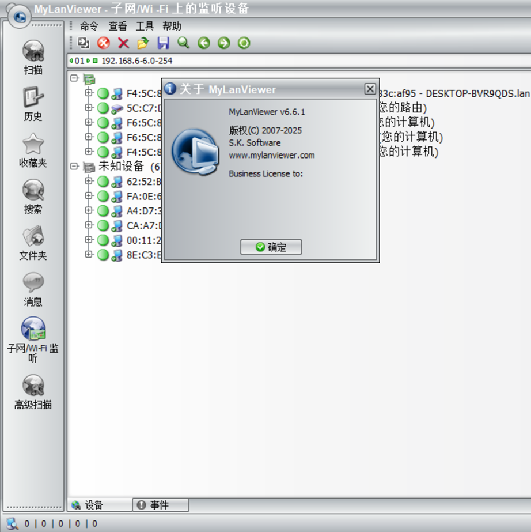Click the green back arrow toolbar icon

click(203, 43)
